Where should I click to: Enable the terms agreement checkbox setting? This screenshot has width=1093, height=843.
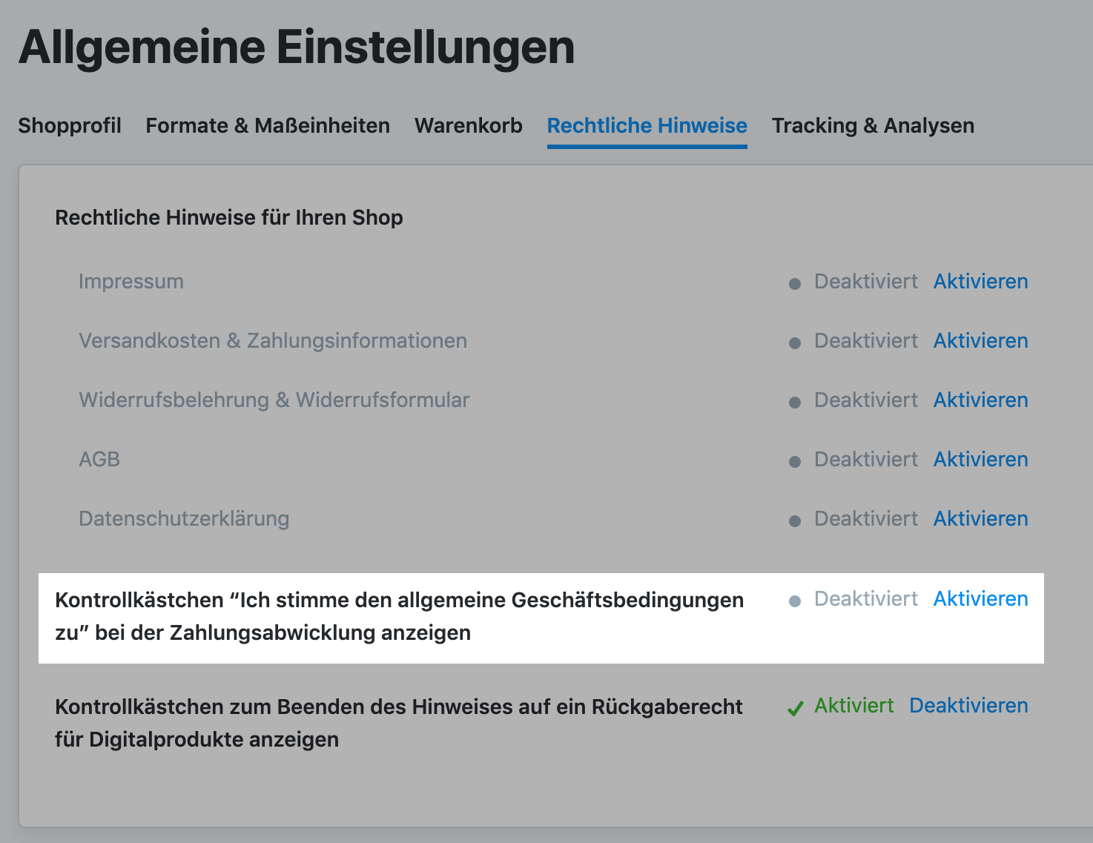point(980,599)
